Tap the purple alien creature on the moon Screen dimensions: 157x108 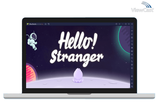click(78, 75)
